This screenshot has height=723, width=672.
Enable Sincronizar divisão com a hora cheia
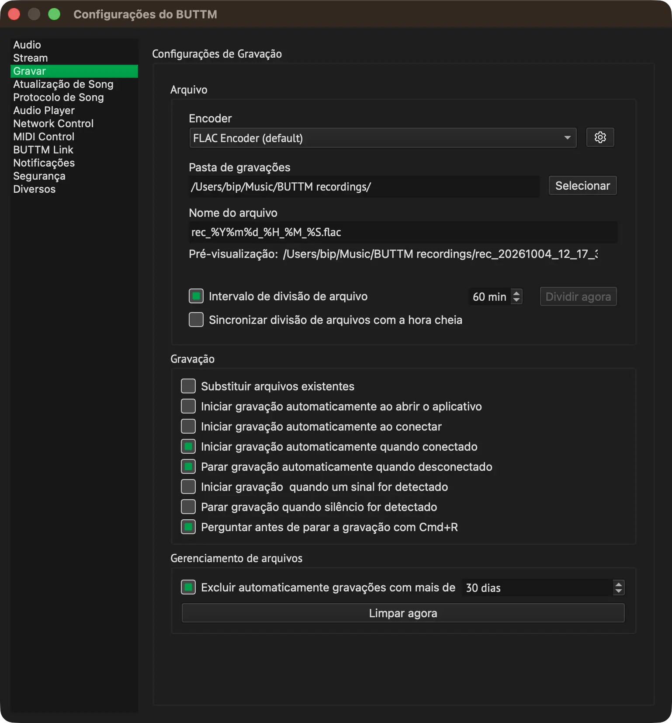tap(196, 320)
